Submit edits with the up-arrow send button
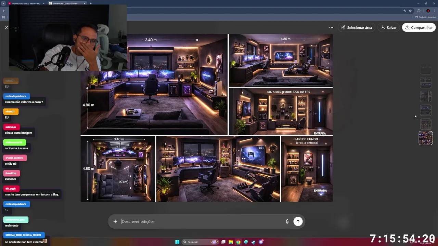Screen dimensions: 438x246 pos(298,221)
